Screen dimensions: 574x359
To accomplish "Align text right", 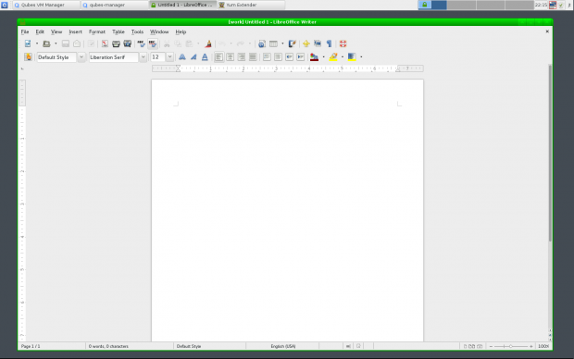I will [x=242, y=57].
